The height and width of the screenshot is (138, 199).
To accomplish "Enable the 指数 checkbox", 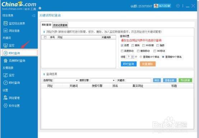I will 158,45.
